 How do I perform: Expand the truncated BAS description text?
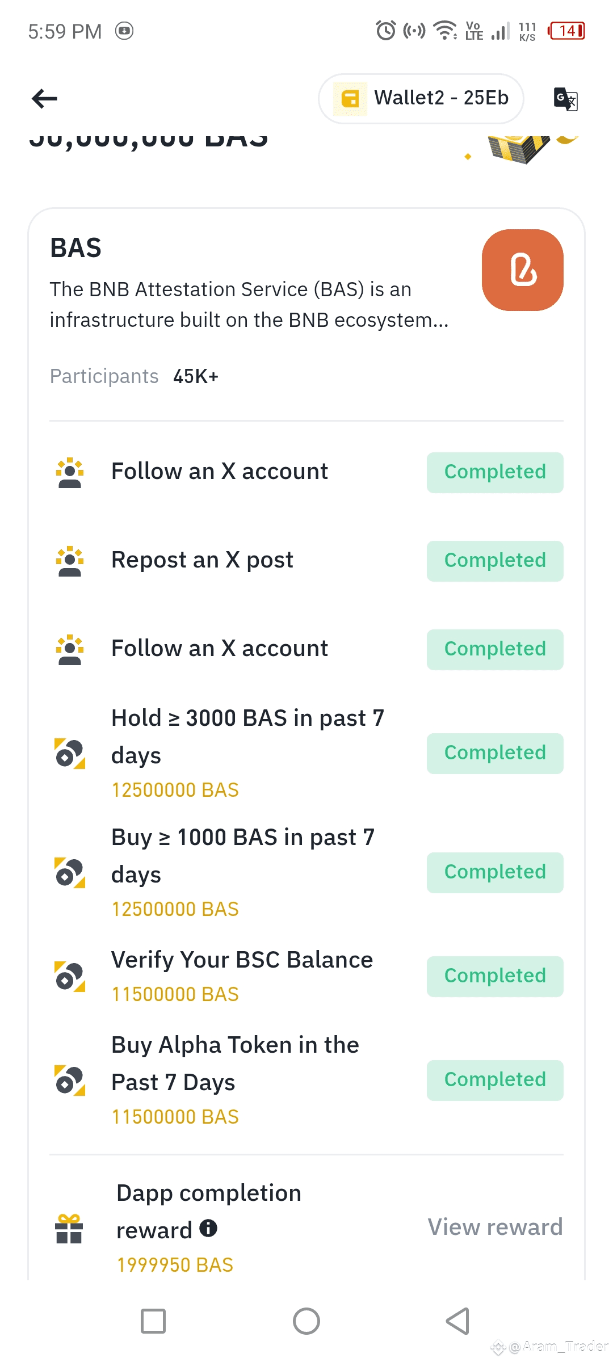pyautogui.click(x=249, y=305)
